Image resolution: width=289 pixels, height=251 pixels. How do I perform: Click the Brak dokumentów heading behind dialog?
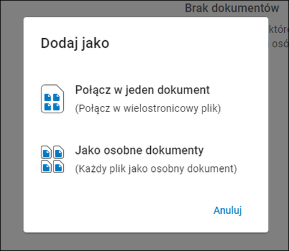[x=232, y=8]
